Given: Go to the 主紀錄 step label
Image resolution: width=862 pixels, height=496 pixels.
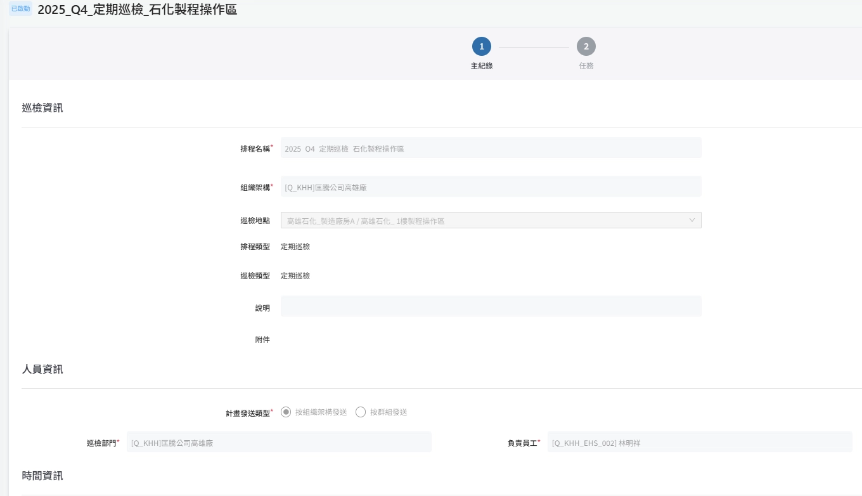Looking at the screenshot, I should tap(481, 66).
